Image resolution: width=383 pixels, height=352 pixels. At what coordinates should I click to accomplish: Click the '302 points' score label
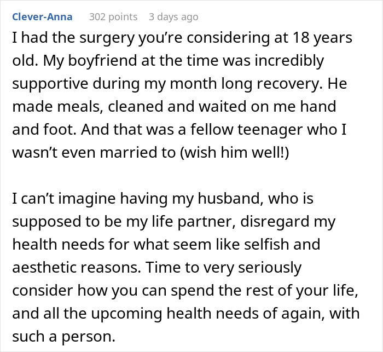coord(113,17)
